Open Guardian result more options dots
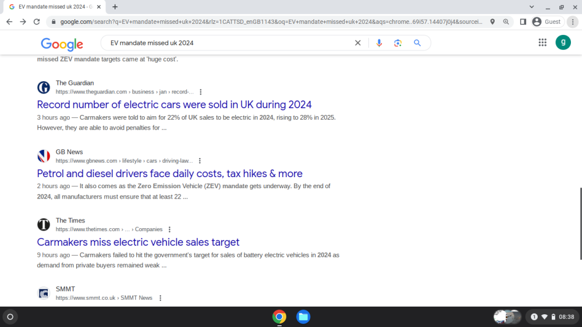 [x=200, y=92]
